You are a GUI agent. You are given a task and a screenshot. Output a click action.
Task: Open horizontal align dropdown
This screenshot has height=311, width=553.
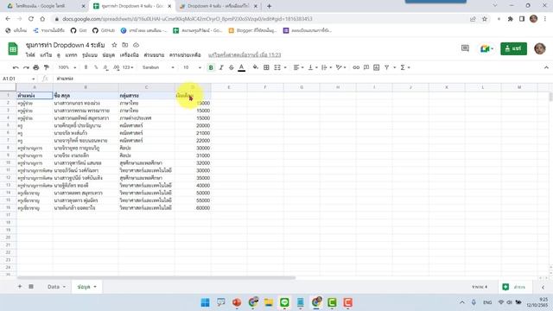(298, 67)
